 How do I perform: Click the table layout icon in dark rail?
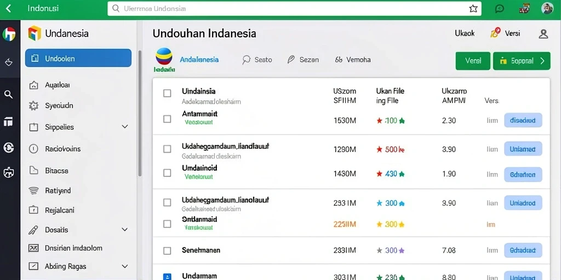coord(9,122)
